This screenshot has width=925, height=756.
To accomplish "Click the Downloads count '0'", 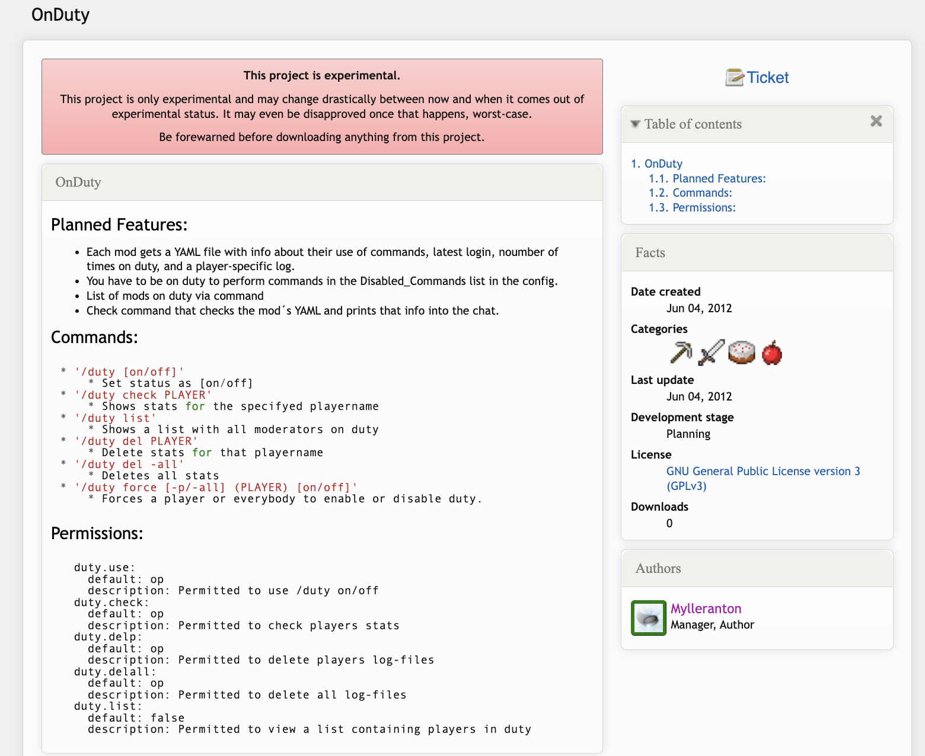I will click(669, 523).
